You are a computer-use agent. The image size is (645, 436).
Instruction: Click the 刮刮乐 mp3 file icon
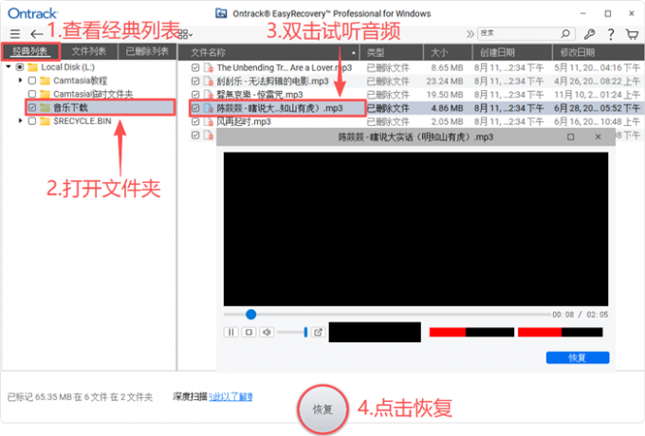click(209, 82)
